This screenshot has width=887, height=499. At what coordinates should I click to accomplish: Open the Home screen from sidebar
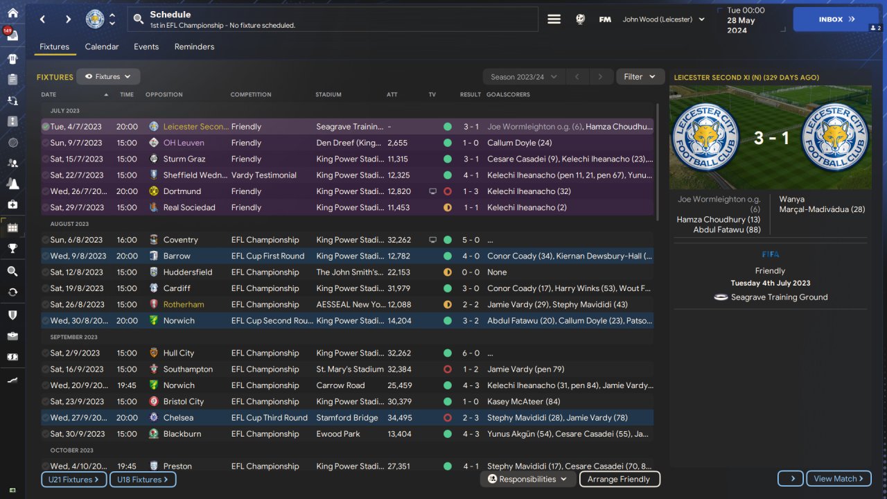pyautogui.click(x=12, y=12)
